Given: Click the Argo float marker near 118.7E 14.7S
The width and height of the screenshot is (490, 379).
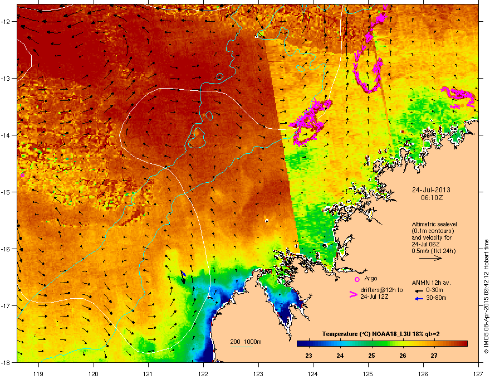Looking at the screenshot, I should [x=22, y=175].
